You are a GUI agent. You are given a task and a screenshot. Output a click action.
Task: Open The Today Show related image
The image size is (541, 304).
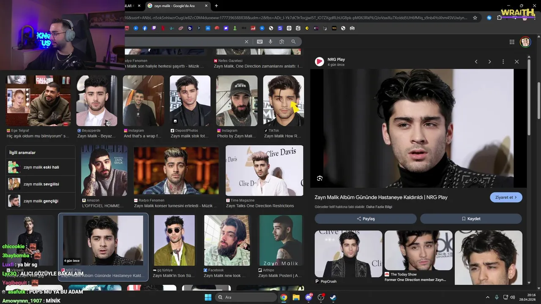click(x=418, y=250)
